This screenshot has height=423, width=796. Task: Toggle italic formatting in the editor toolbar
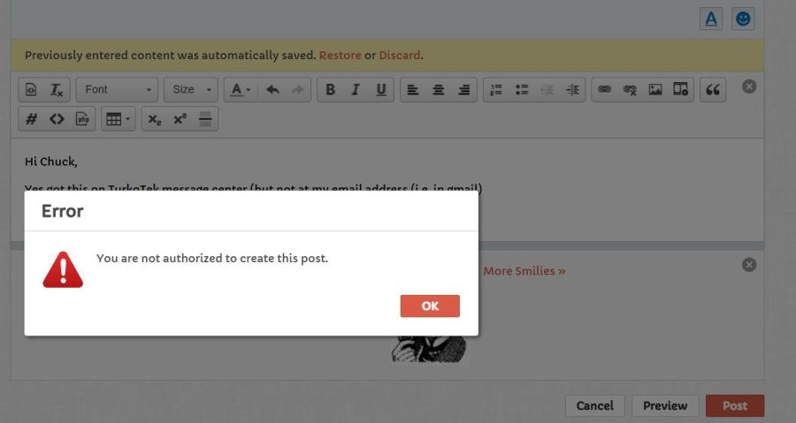356,90
